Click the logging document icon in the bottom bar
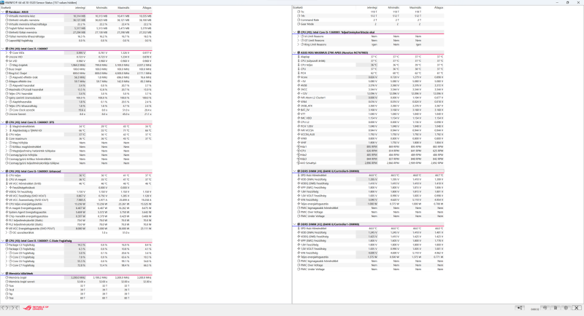This screenshot has height=316, width=584. click(x=556, y=308)
